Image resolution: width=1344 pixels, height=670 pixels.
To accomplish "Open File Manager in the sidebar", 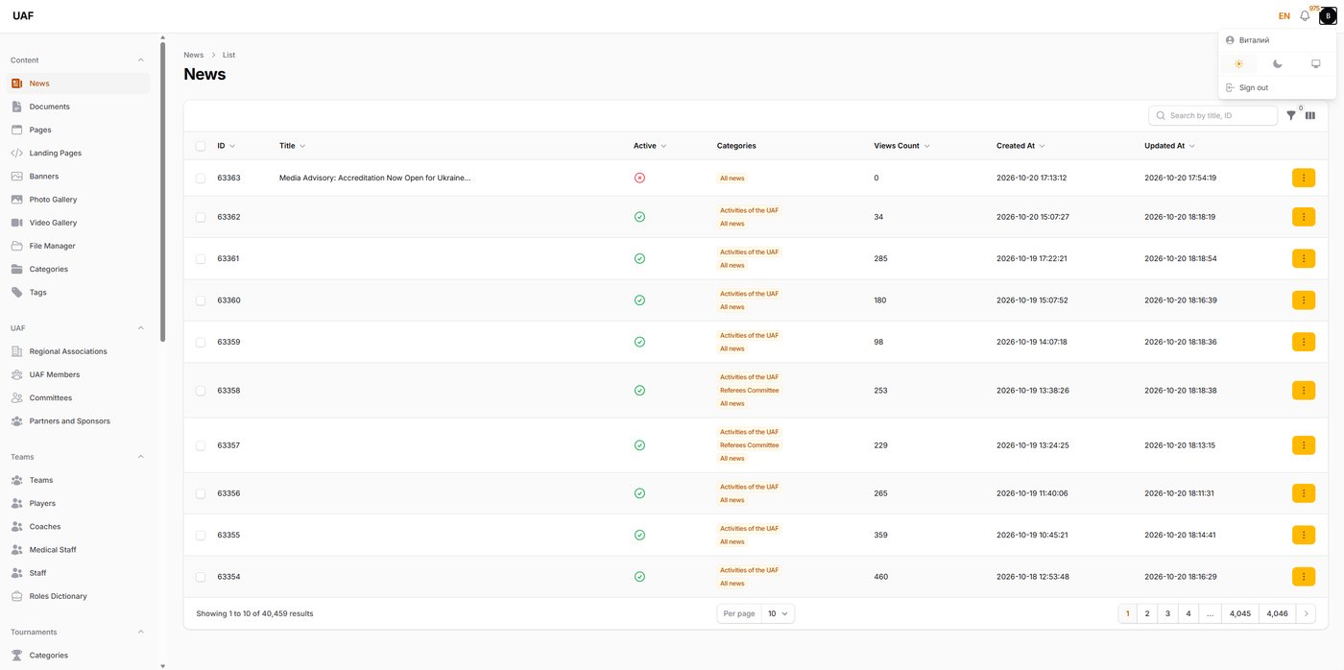I will 78,246.
